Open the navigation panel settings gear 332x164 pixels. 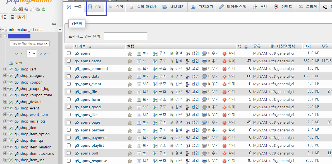(x=38, y=9)
